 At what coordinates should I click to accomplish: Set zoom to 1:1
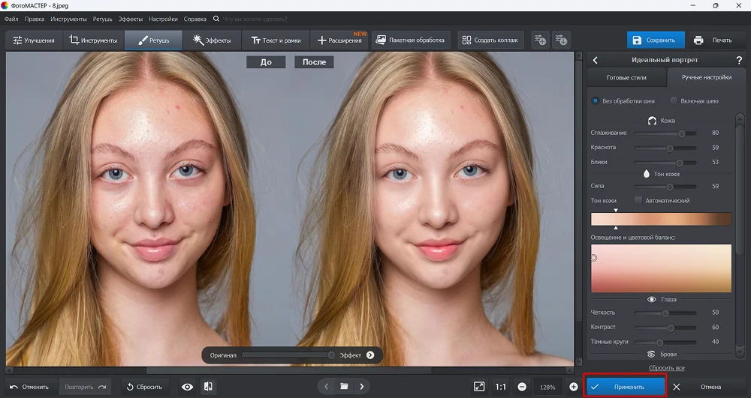(500, 387)
